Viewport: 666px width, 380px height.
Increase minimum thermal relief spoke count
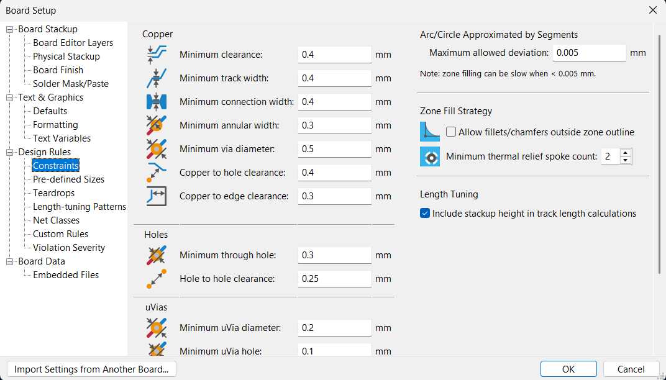pyautogui.click(x=626, y=153)
